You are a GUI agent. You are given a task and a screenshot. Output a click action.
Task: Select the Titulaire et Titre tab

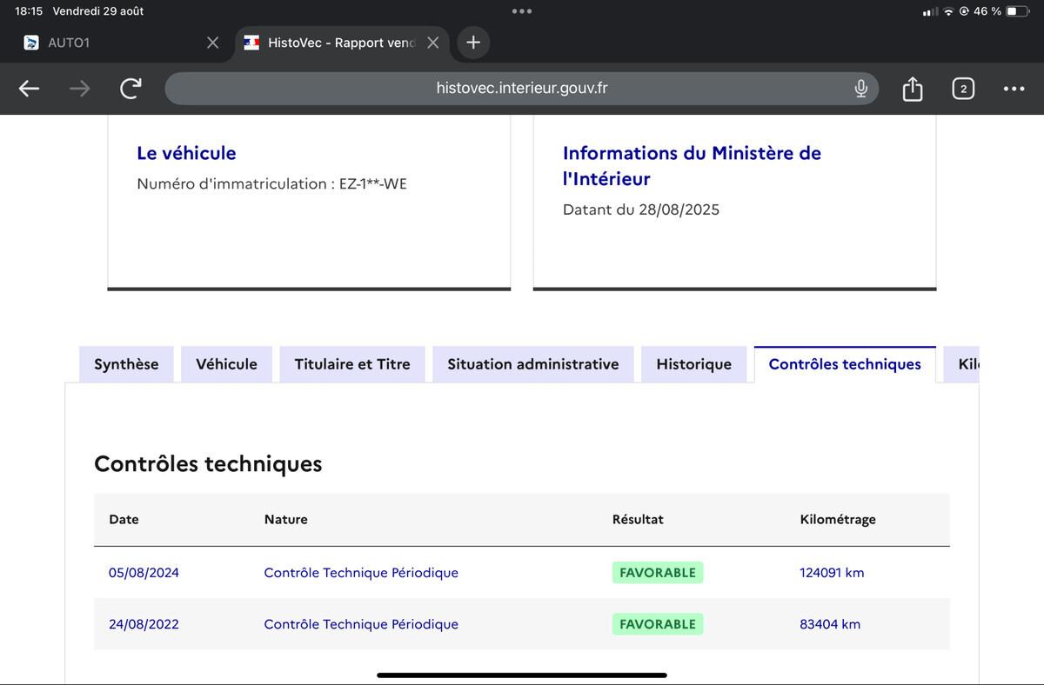pyautogui.click(x=352, y=364)
